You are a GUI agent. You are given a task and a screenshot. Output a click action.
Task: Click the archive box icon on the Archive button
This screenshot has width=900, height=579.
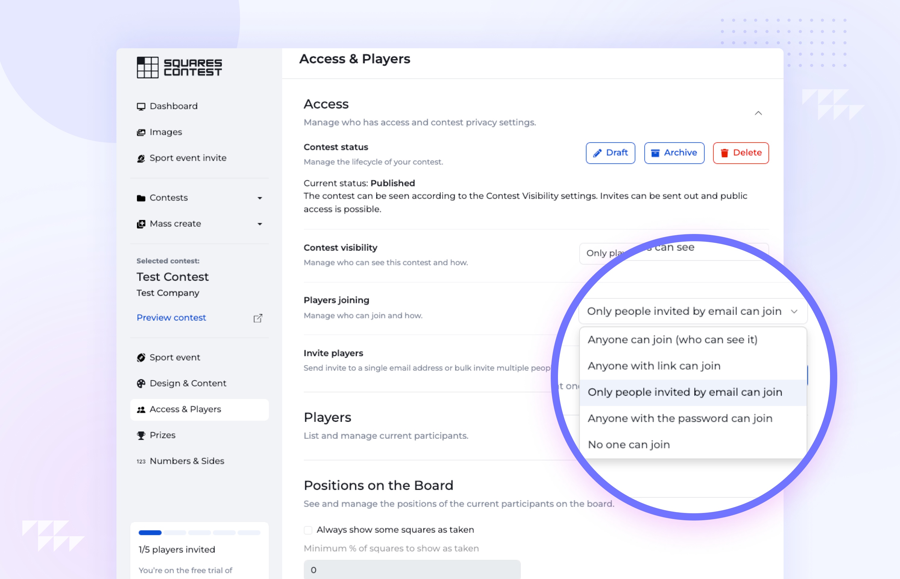click(655, 153)
